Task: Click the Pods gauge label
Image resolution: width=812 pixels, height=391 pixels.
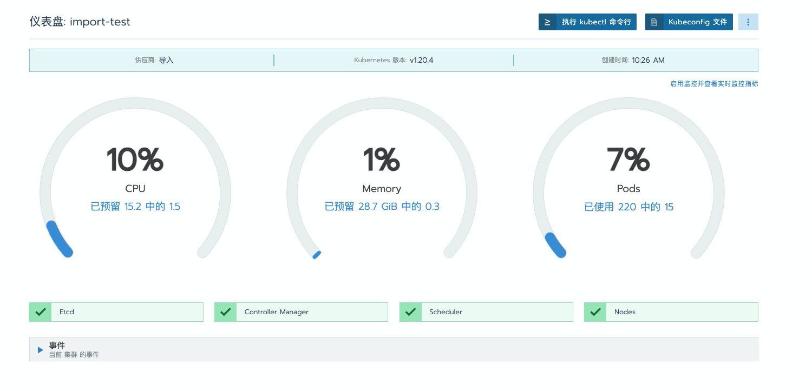Action: coord(628,189)
